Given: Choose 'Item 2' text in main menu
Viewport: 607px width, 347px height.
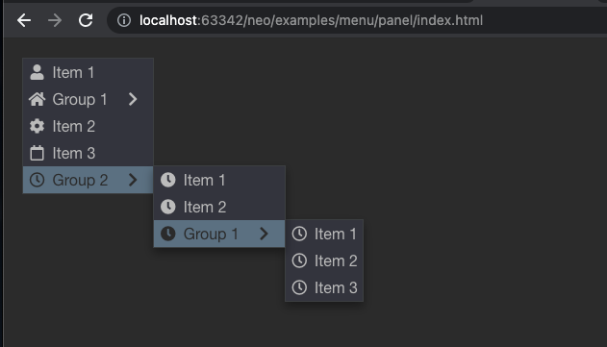Looking at the screenshot, I should click(x=73, y=127).
